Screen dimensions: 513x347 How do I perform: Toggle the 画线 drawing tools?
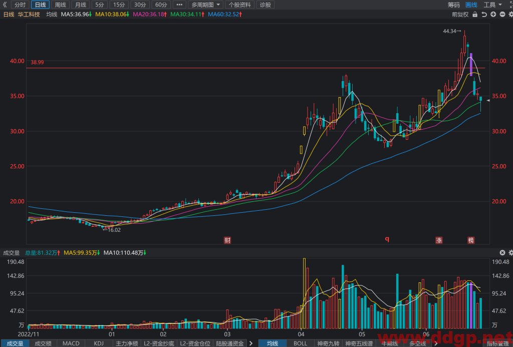(471, 5)
